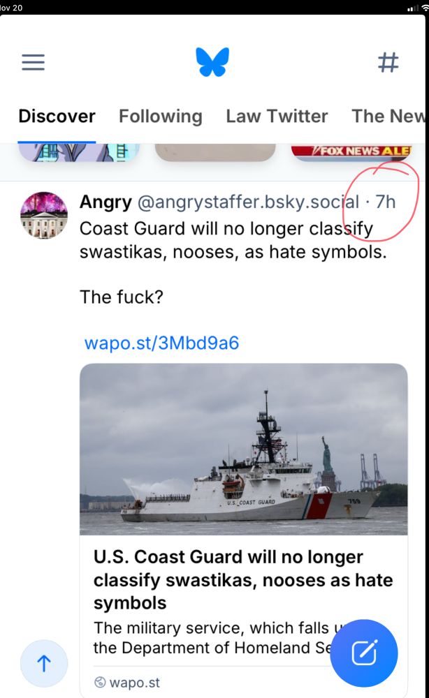Tap the scroll-to-top arrow button
The image size is (429, 698).
44,663
